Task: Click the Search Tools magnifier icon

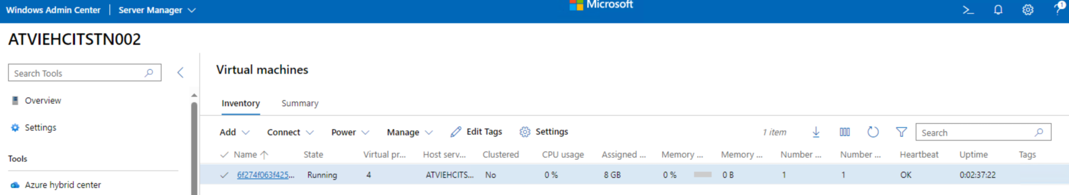Action: point(149,72)
